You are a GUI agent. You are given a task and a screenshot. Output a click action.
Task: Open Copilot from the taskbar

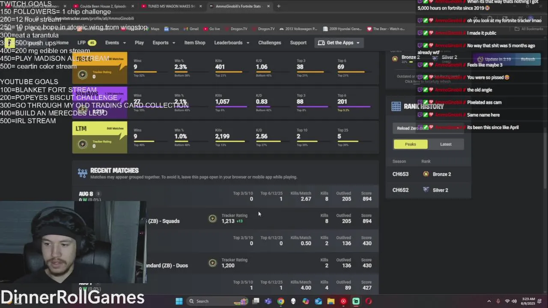[x=306, y=301]
